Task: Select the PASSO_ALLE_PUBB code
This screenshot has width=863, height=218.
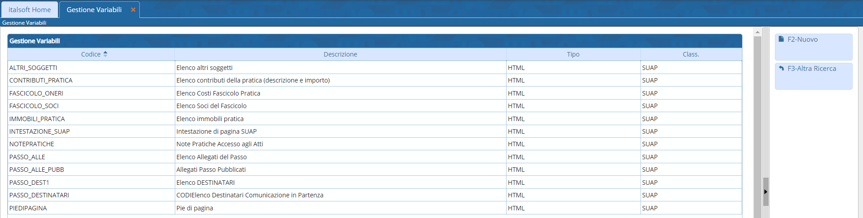Action: [x=37, y=170]
